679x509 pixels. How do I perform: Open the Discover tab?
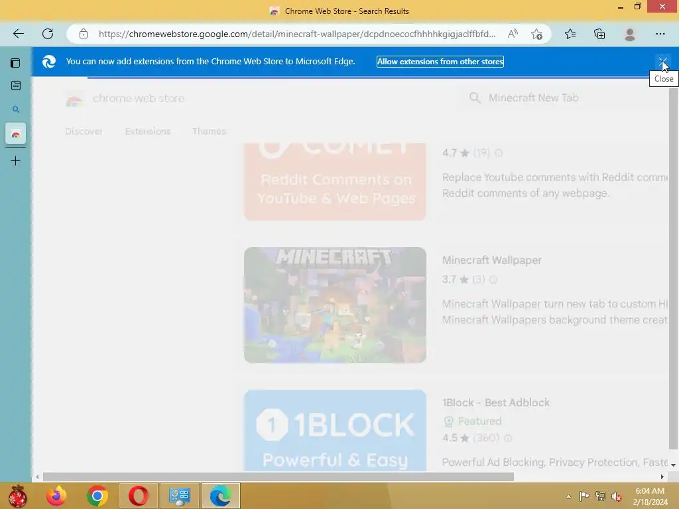84,131
